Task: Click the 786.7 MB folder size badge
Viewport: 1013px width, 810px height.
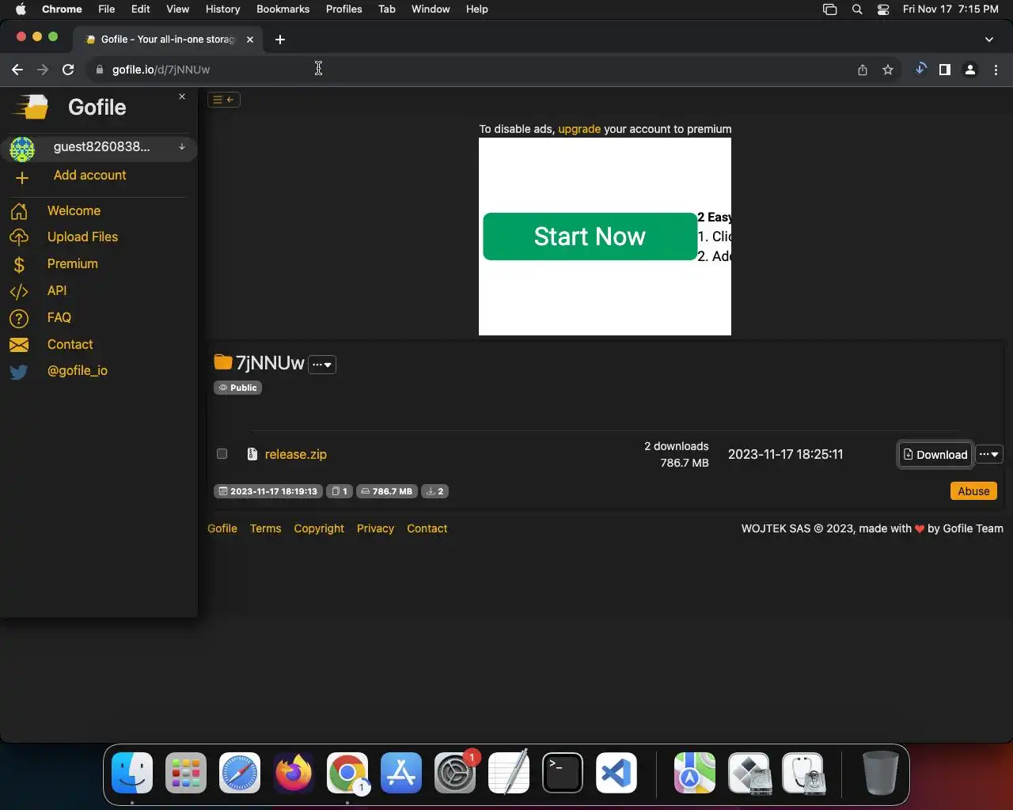Action: pyautogui.click(x=386, y=491)
